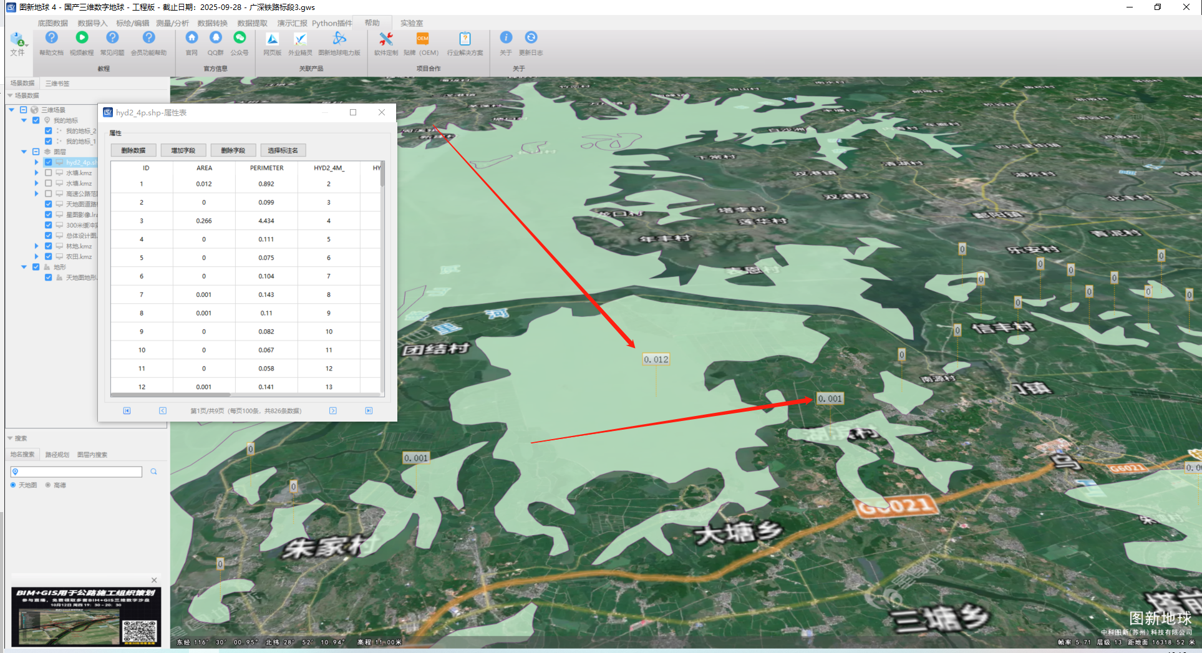This screenshot has height=653, width=1202.
Task: Switch to the 路径规划 search tab
Action: click(57, 455)
